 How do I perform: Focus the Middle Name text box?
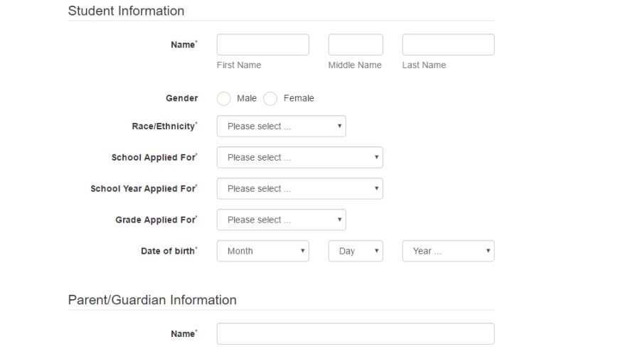click(355, 45)
